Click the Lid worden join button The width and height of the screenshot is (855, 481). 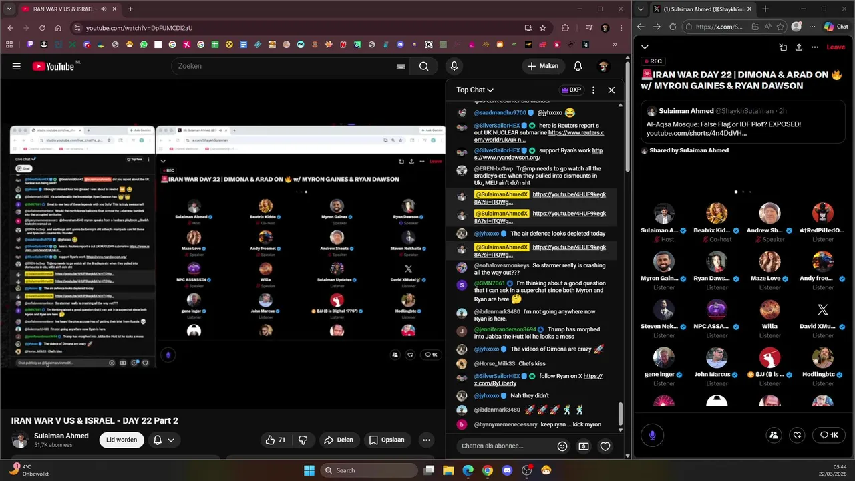pyautogui.click(x=122, y=440)
